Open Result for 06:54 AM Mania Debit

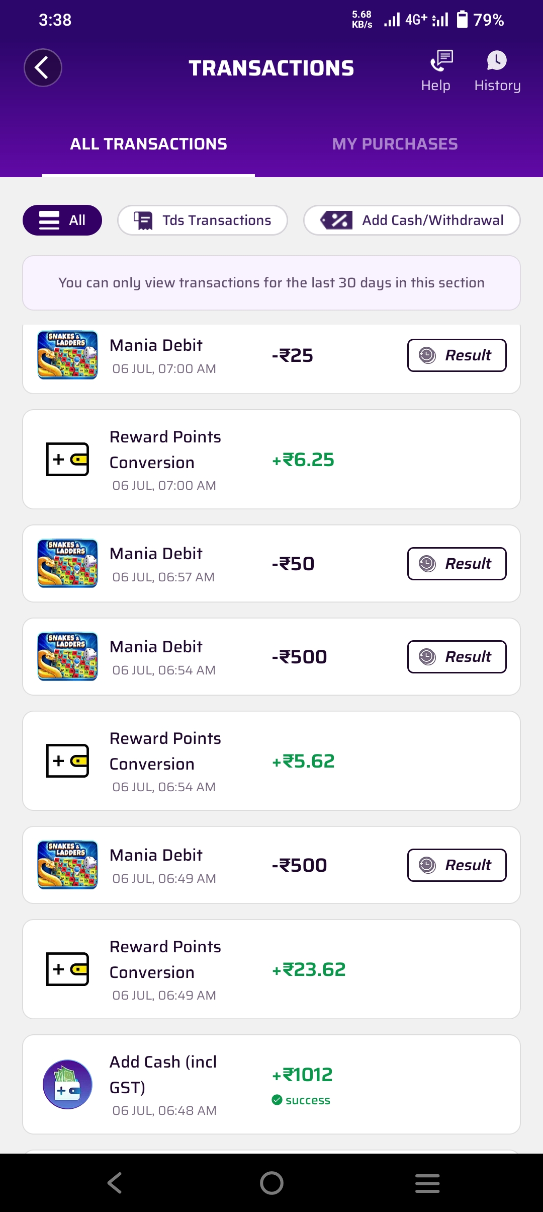[457, 657]
